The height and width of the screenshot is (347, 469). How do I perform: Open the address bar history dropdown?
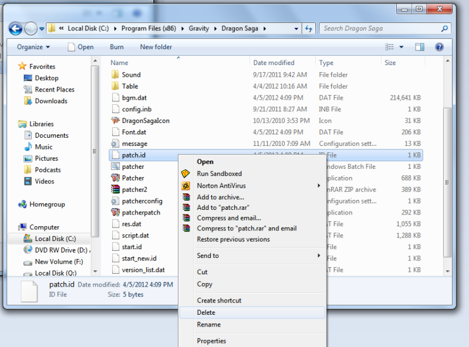(x=296, y=29)
